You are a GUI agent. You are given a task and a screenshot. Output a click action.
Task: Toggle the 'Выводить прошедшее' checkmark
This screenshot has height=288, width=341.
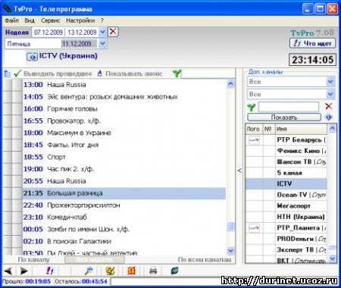tap(17, 74)
